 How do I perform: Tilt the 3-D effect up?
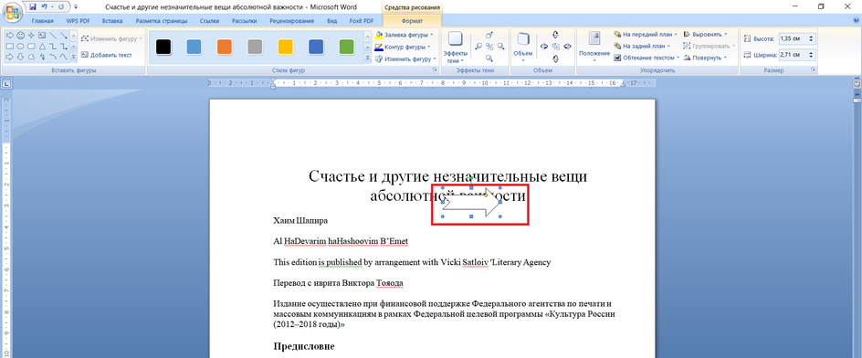(555, 35)
